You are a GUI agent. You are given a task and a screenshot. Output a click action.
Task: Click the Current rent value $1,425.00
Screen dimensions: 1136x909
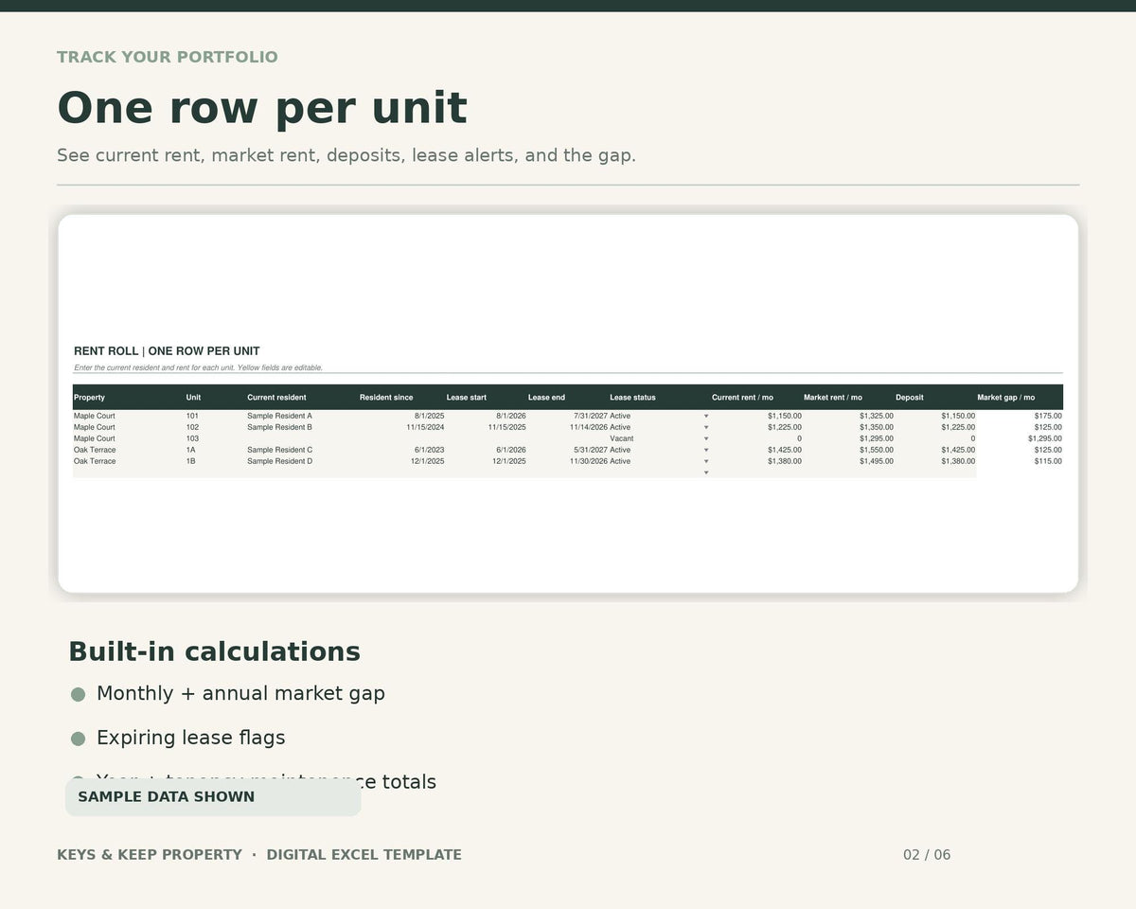tap(785, 450)
